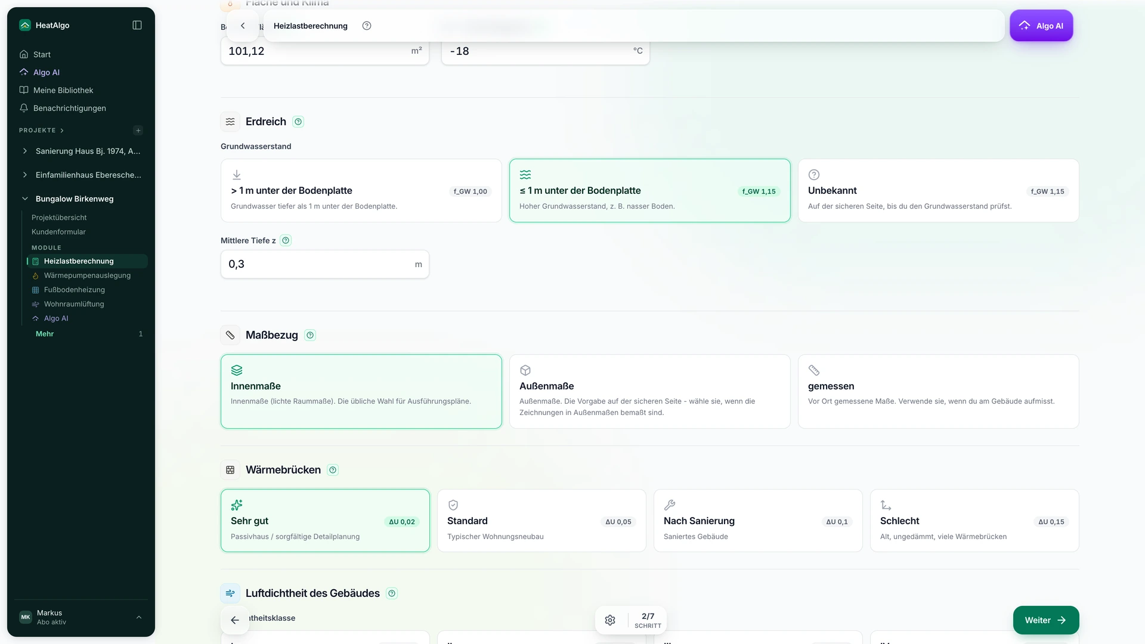1145x644 pixels.
Task: Select '≤ 1 m unter der Bodenplatte' option
Action: point(650,191)
